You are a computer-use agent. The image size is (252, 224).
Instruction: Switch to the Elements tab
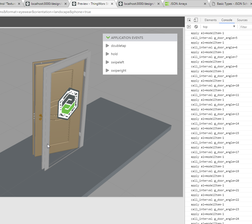(210, 20)
